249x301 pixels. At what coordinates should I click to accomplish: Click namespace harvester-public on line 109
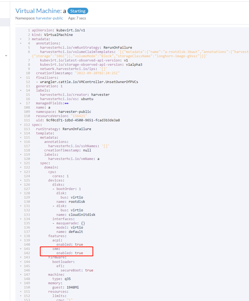[64, 112]
